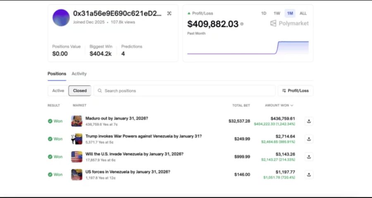Click the Polymarket logo
The width and height of the screenshot is (372, 198).
pyautogui.click(x=289, y=24)
